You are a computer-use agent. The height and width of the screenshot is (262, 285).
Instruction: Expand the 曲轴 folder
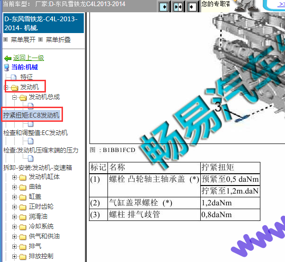point(15,187)
